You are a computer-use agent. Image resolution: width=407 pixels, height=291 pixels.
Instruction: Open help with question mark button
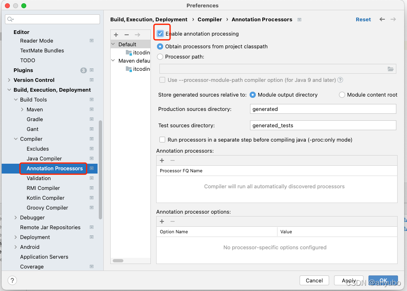(x=12, y=280)
